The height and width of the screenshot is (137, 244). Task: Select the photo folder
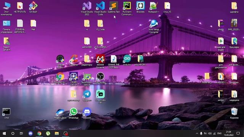(x=221, y=24)
